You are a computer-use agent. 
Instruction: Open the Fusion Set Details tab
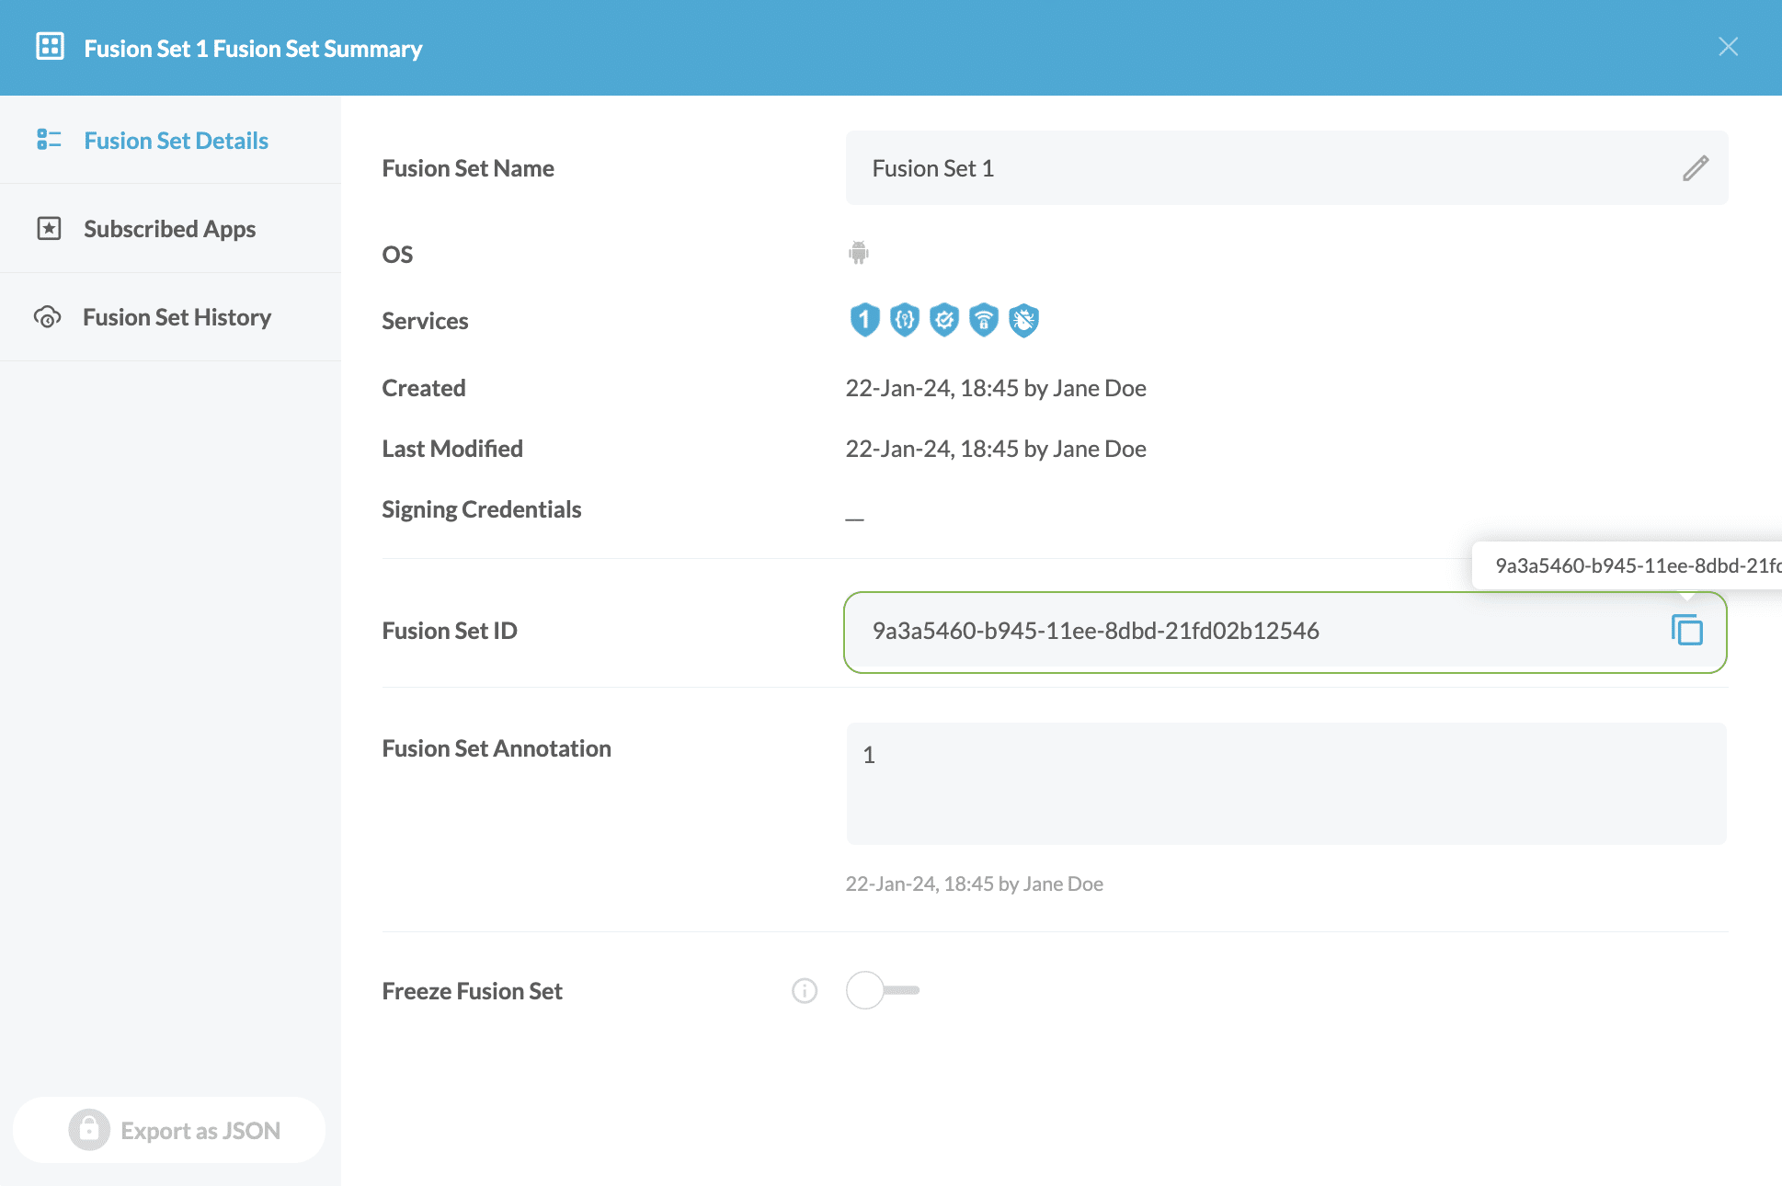point(176,141)
